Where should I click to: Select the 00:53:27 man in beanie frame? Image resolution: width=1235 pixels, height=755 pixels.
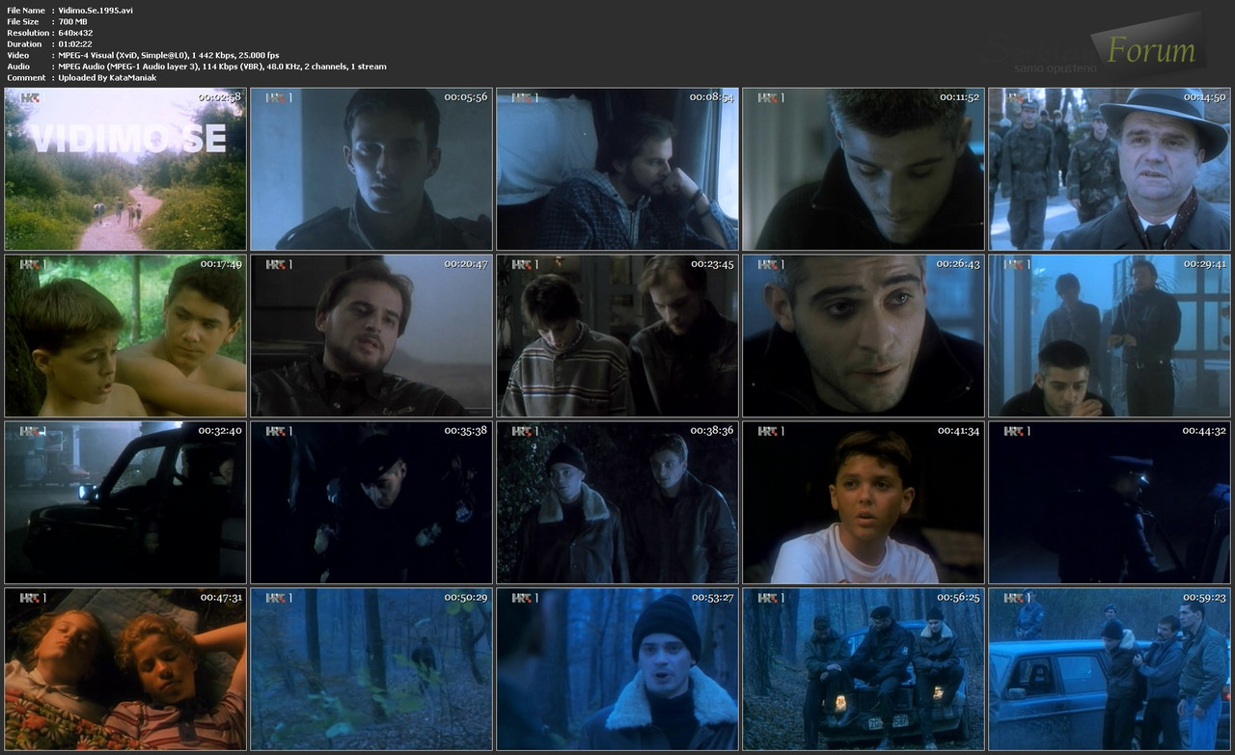pos(617,669)
